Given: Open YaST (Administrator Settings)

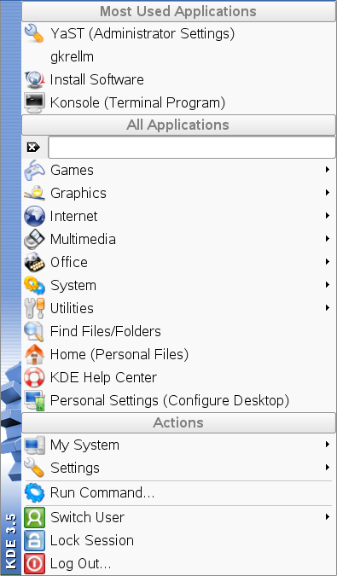Looking at the screenshot, I should pos(179,33).
